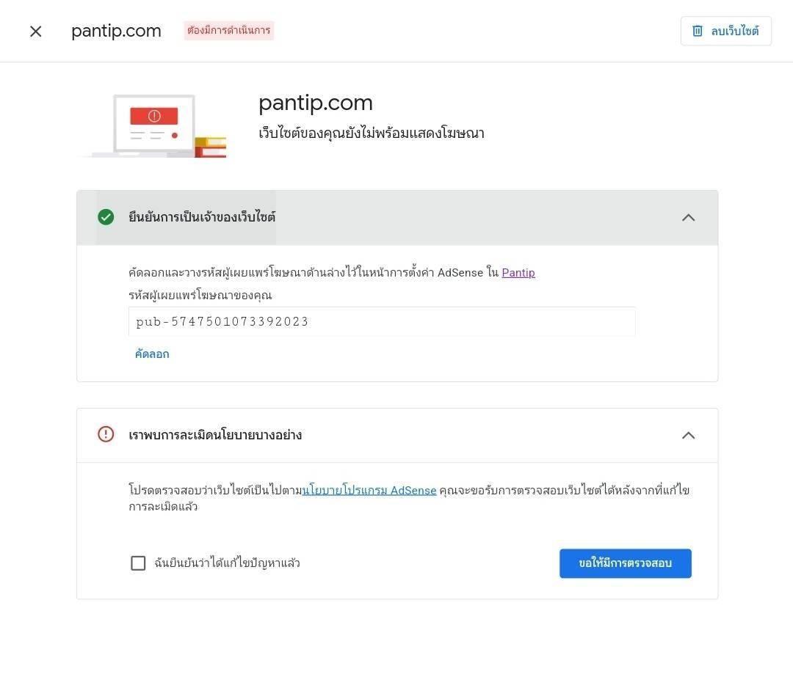The image size is (793, 688).
Task: Click the green checkmark verification icon
Action: 106,217
